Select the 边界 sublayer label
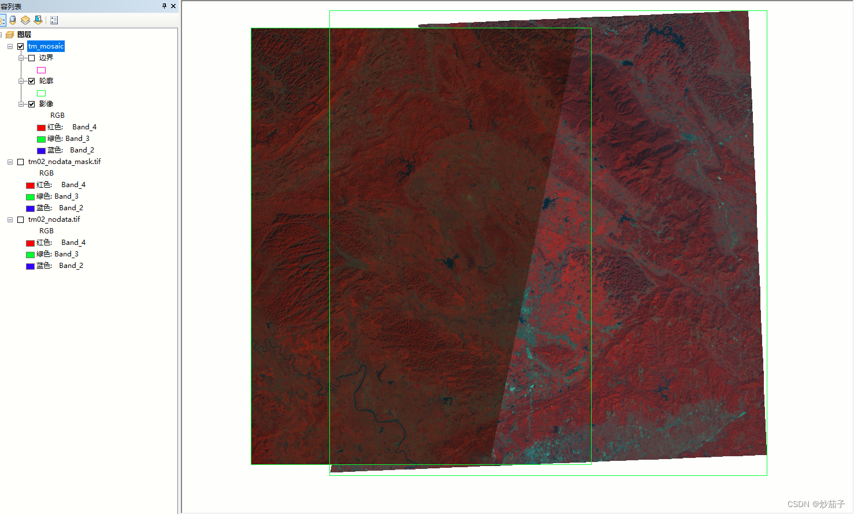This screenshot has width=854, height=514. pos(46,58)
